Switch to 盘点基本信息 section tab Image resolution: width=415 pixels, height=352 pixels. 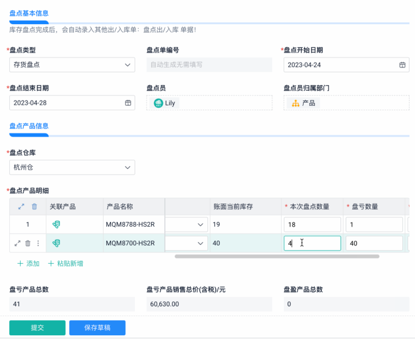pos(29,14)
